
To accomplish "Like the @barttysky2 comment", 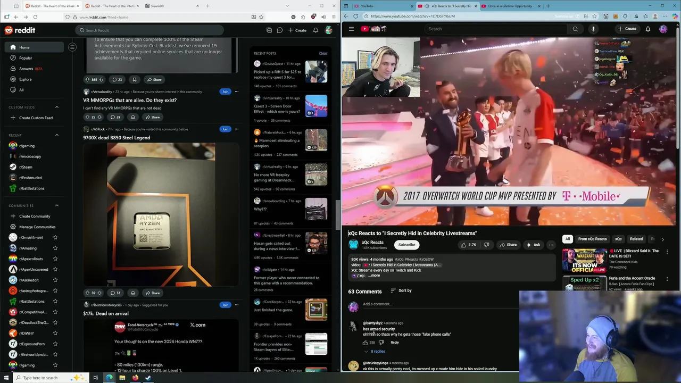I will (365, 343).
